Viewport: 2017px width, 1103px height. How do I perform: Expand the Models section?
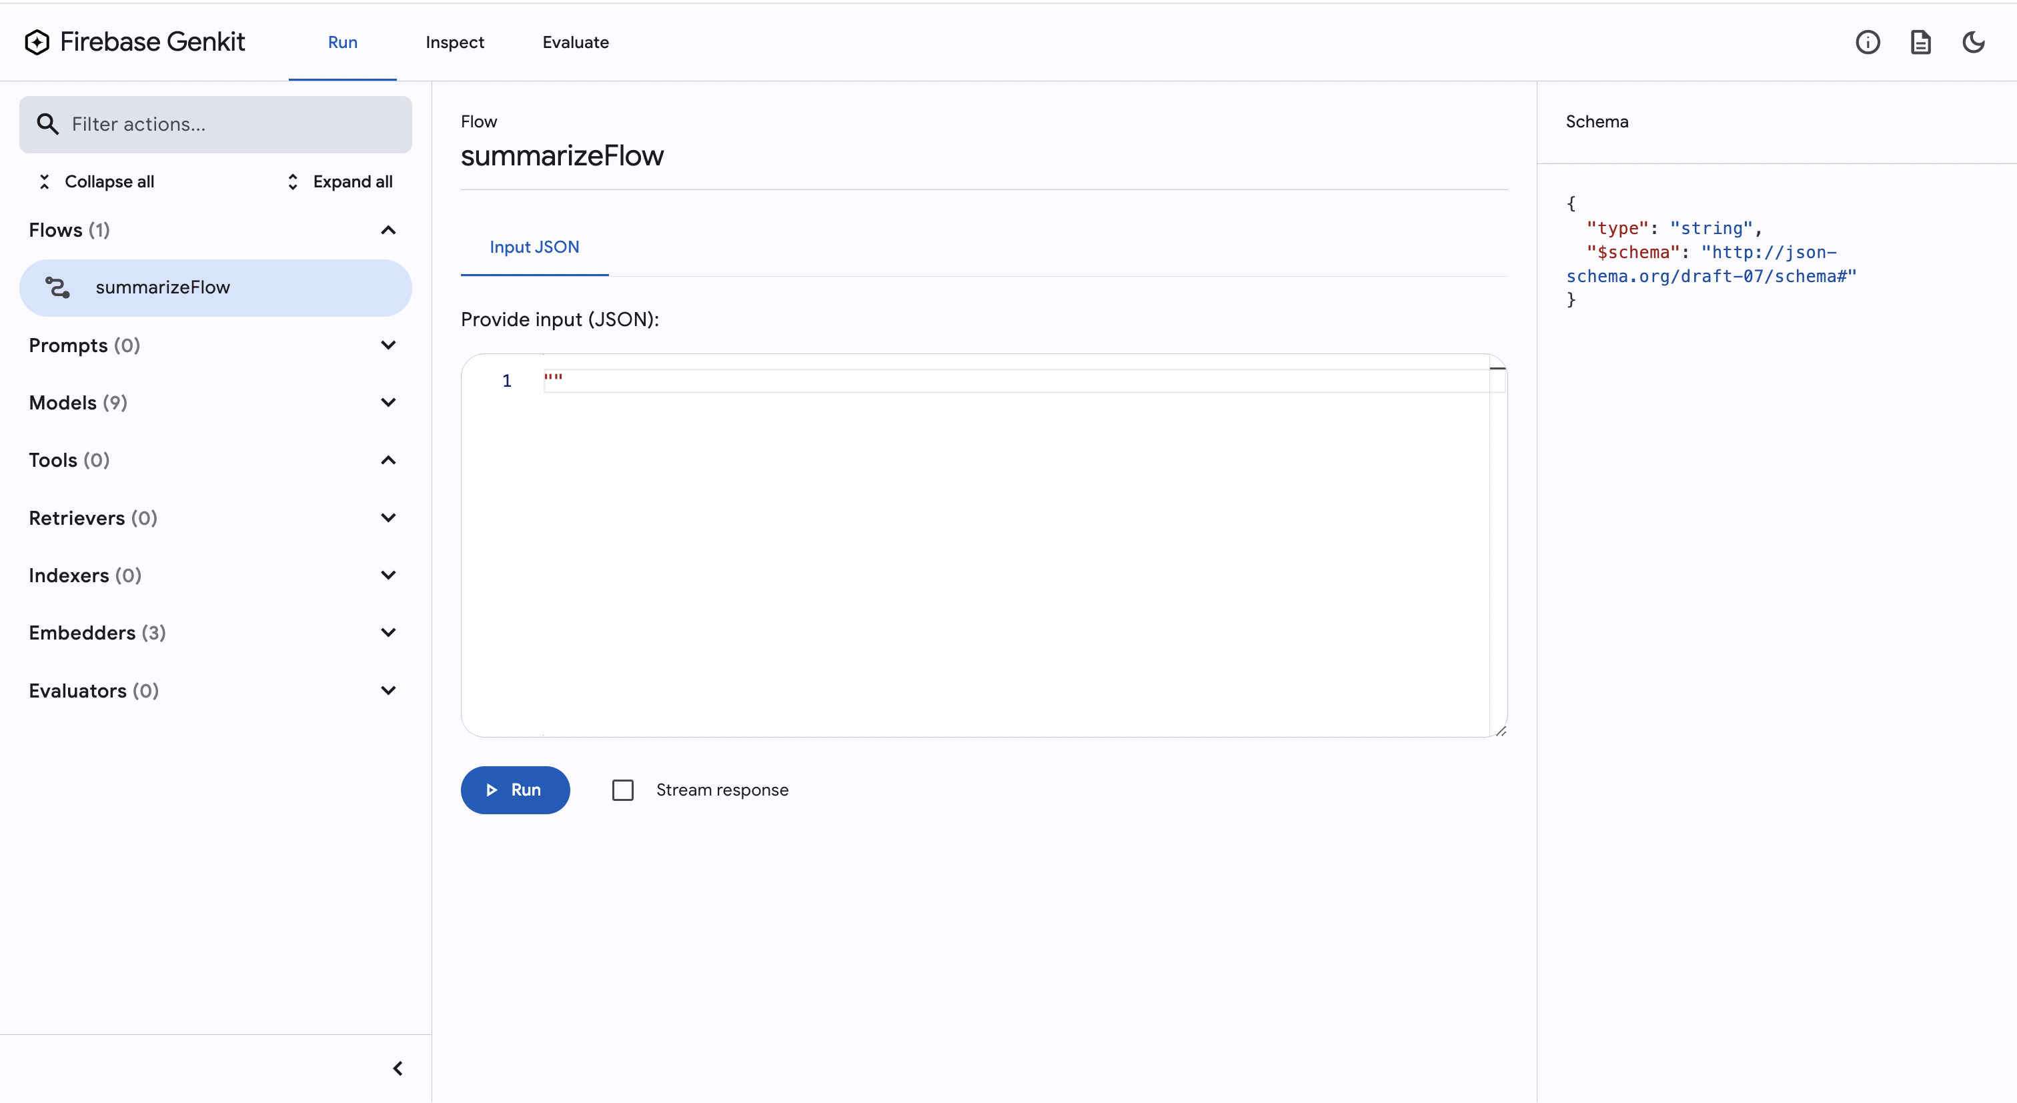(x=388, y=402)
